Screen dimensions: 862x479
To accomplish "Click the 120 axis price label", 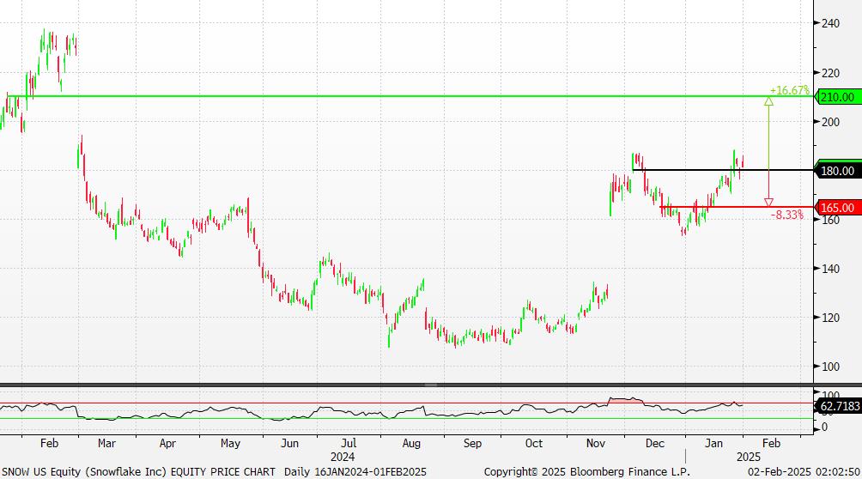I will (830, 318).
